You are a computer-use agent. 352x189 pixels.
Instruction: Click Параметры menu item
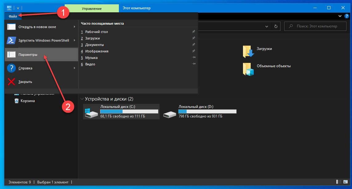41,54
